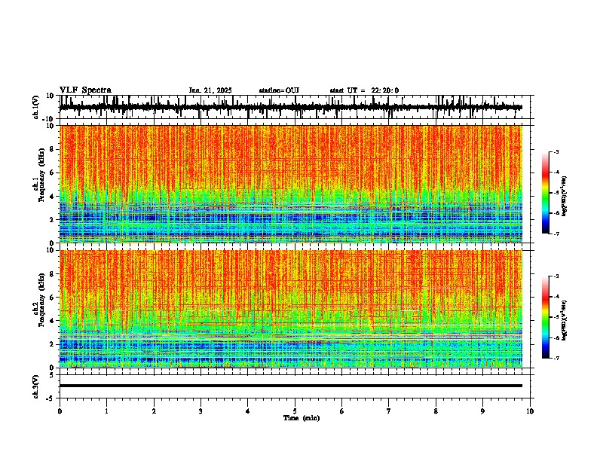This screenshot has height=461, width=597.
Task: Click the date label '21, 2025'
Action: click(217, 90)
